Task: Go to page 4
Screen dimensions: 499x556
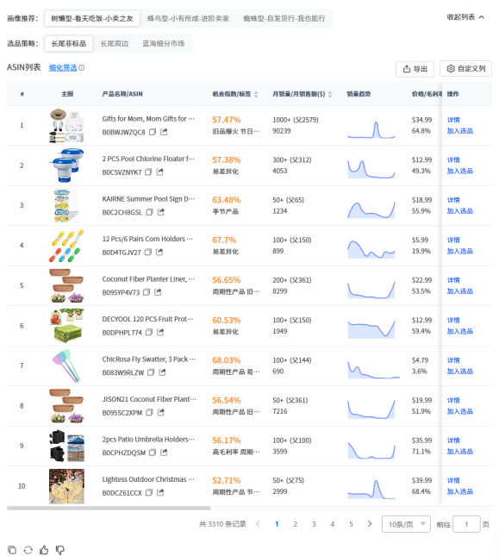Action: coord(333,524)
